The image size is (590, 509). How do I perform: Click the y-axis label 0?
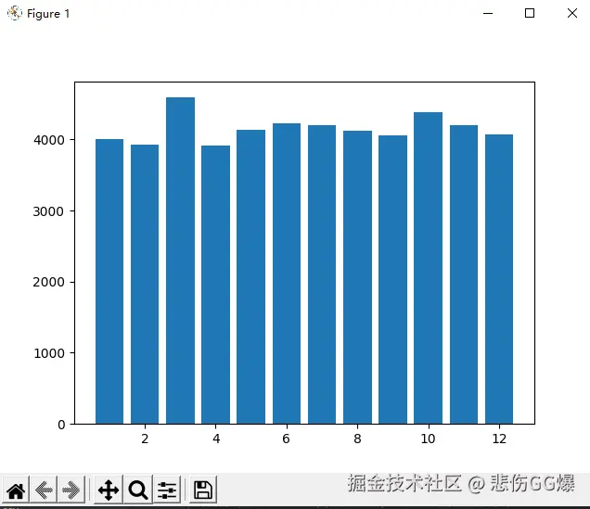tap(61, 425)
